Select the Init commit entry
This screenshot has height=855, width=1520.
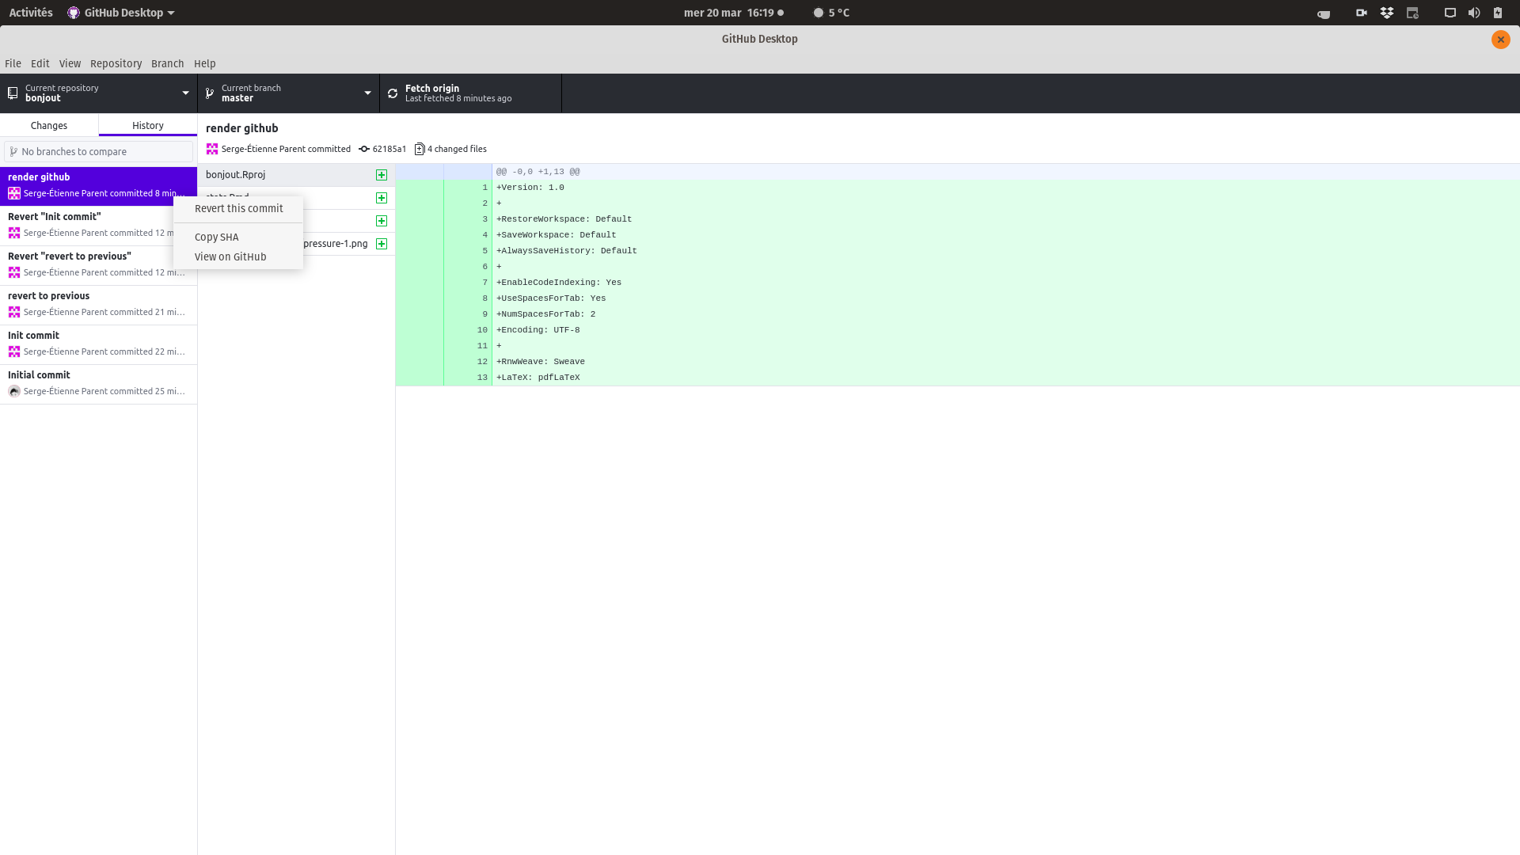[x=98, y=344]
